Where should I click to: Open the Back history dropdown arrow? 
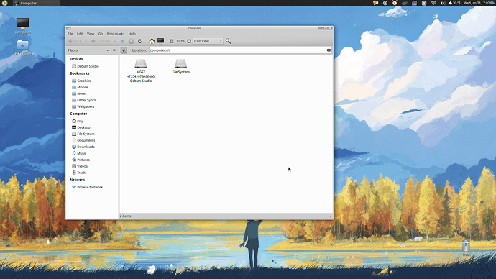click(86, 41)
